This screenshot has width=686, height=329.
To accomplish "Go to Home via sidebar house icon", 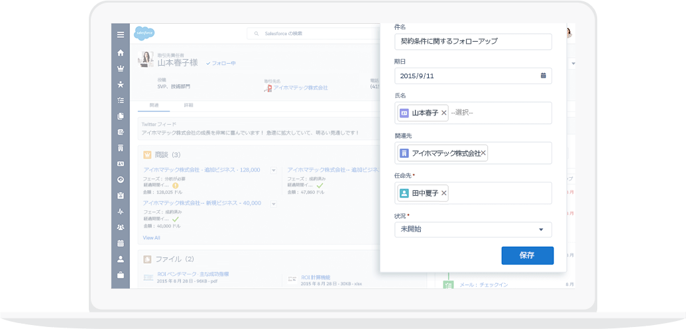I will (x=121, y=52).
